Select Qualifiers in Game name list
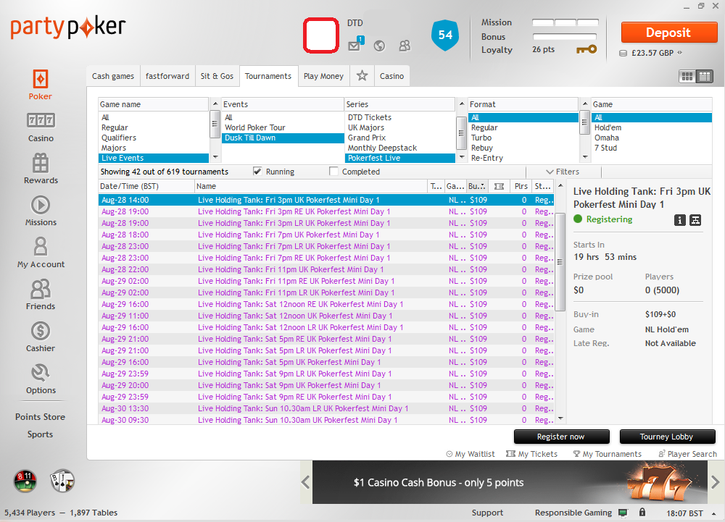The image size is (725, 522). [154, 138]
